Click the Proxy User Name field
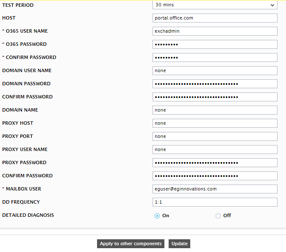Image resolution: width=286 pixels, height=252 pixels. (x=215, y=150)
